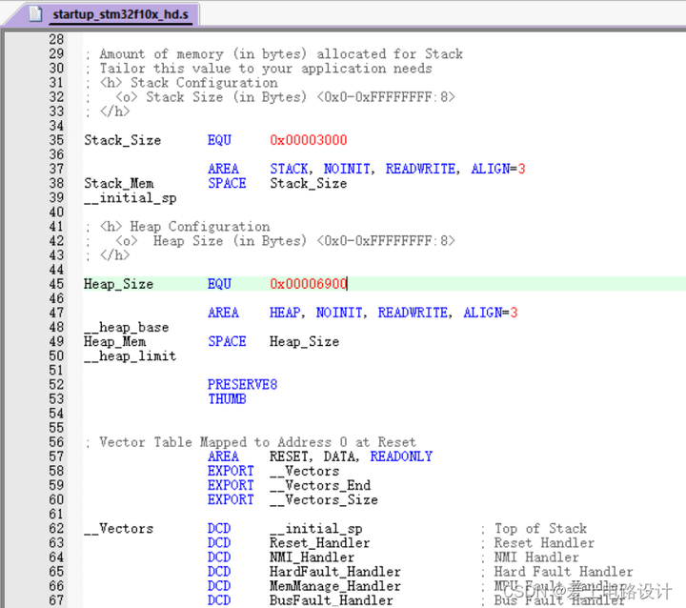The height and width of the screenshot is (608, 686).
Task: Click the Stack_Size label on line 35
Action: click(x=123, y=140)
